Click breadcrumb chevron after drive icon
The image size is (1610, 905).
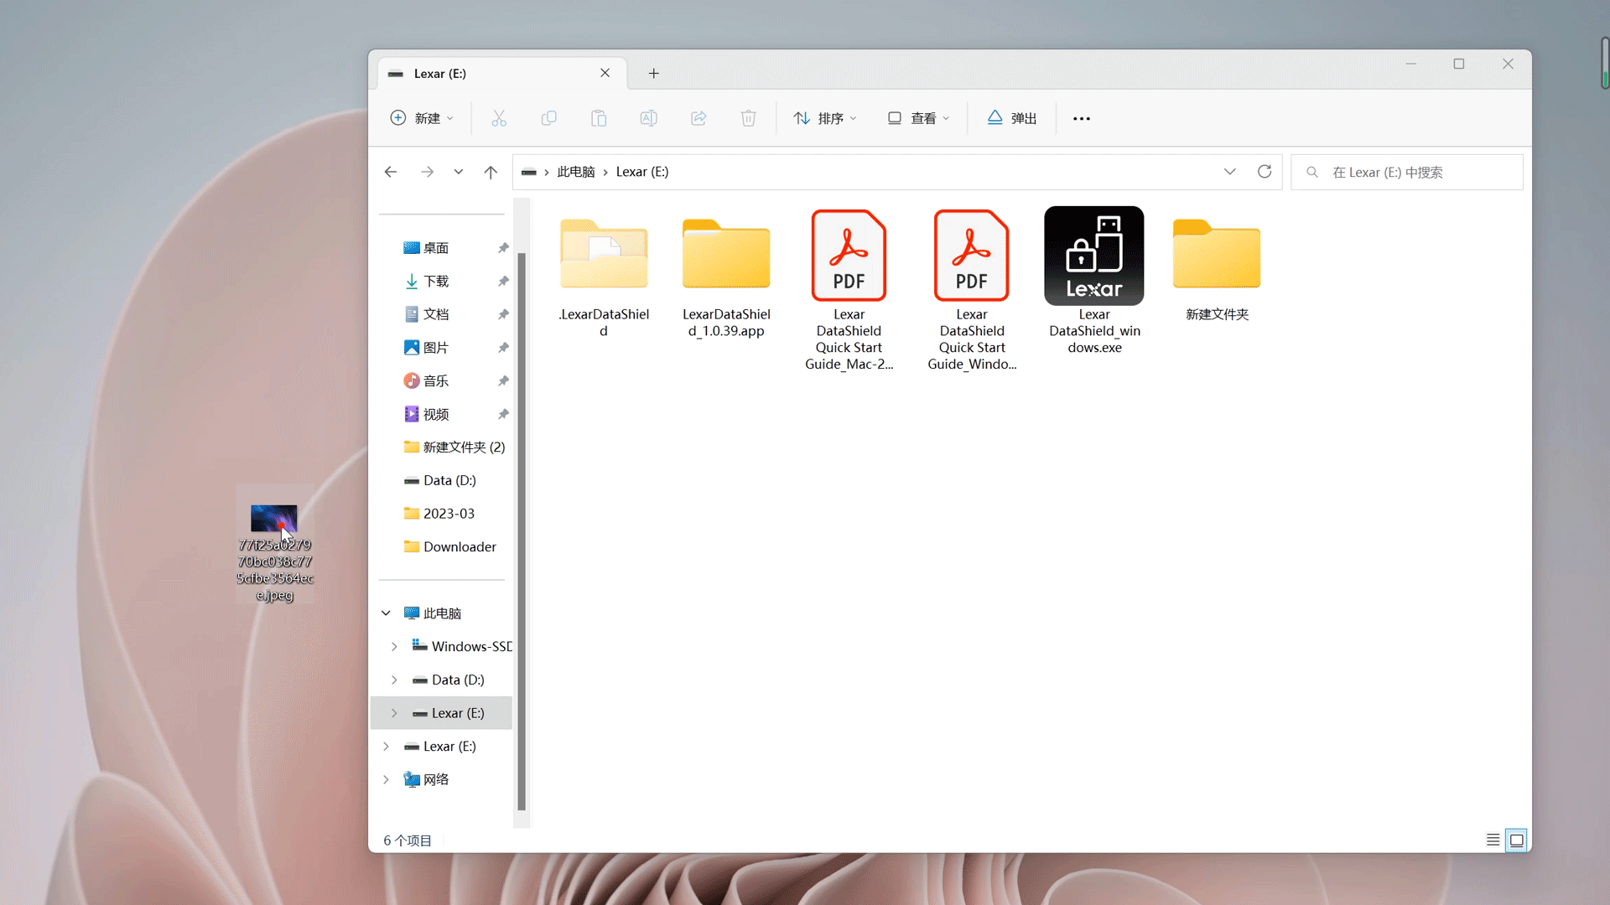[547, 172]
